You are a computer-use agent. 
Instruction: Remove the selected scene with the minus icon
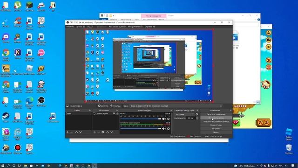(72, 132)
